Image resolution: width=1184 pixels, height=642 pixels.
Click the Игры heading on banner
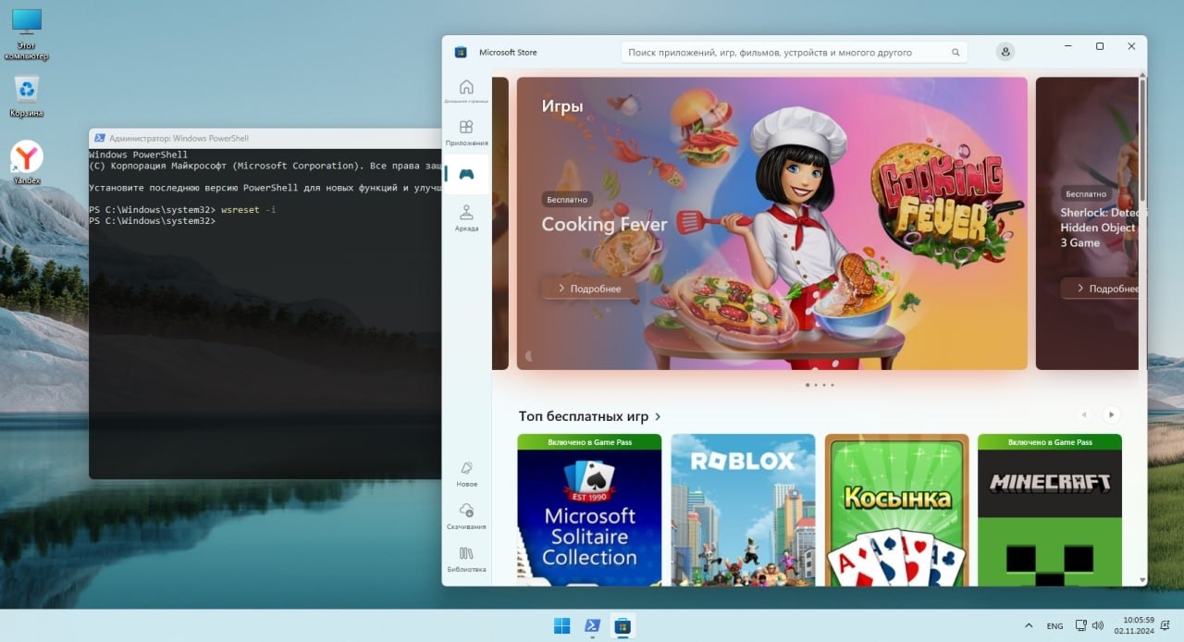pyautogui.click(x=562, y=106)
